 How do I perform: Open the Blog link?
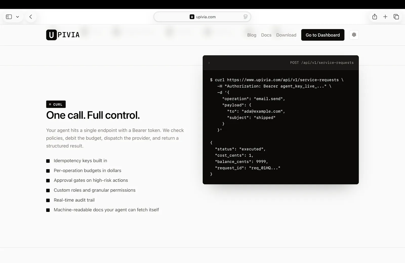[252, 35]
